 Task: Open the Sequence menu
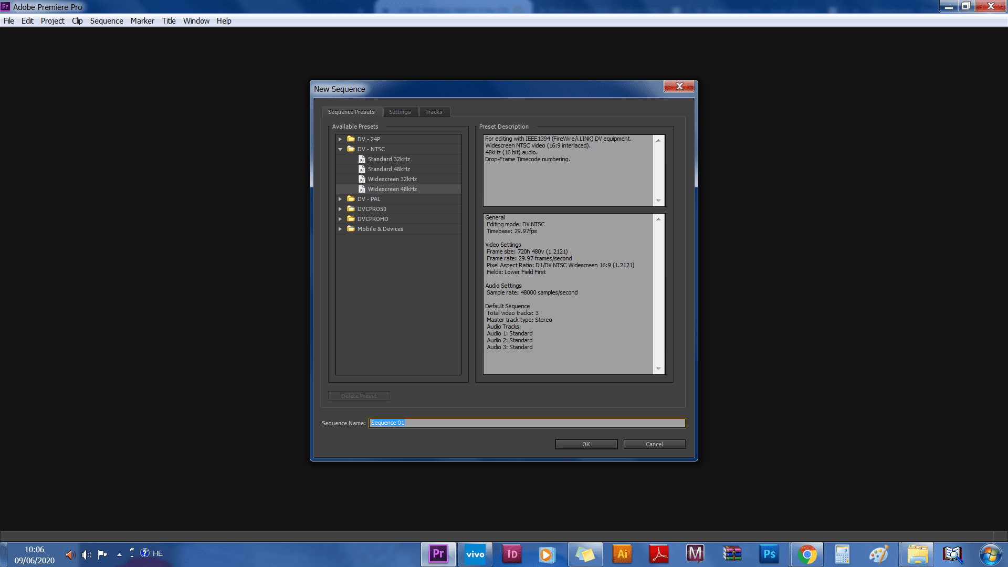click(107, 21)
